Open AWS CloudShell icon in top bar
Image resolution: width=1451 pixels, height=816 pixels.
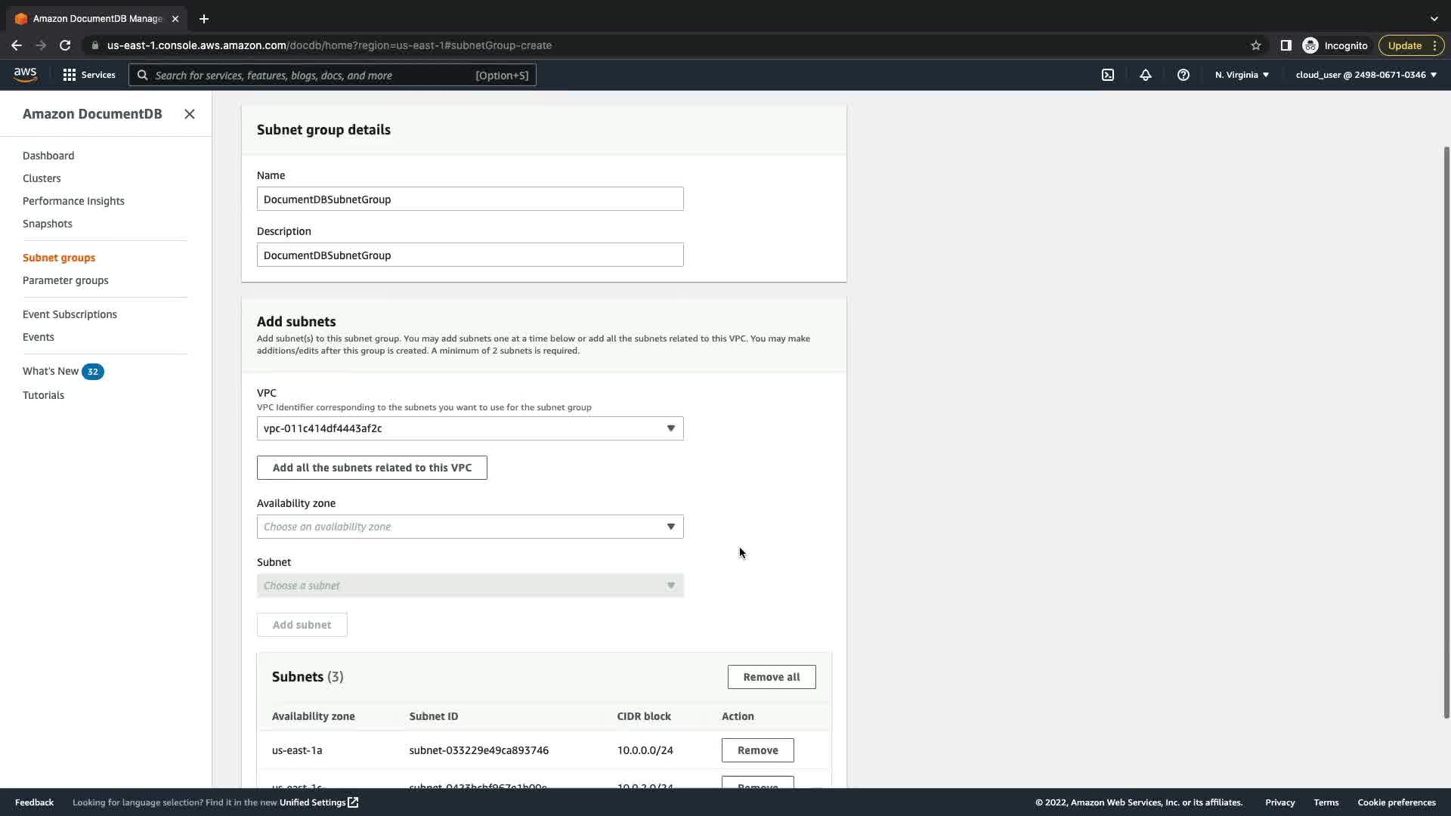click(1108, 75)
